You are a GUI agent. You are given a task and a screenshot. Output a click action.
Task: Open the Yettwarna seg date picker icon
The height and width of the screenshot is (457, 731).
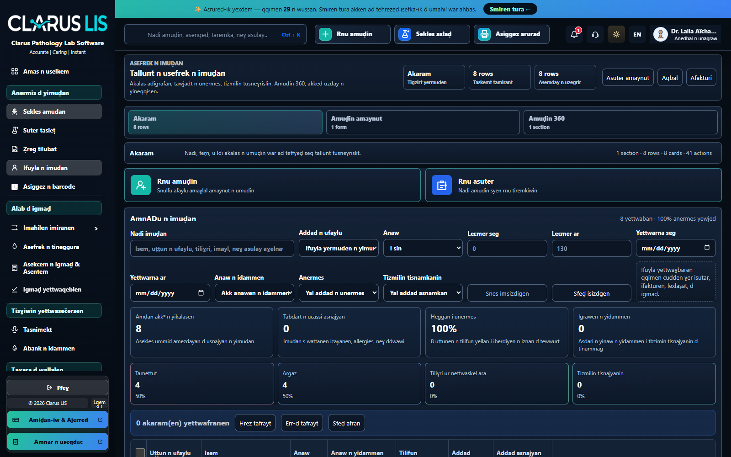[707, 248]
